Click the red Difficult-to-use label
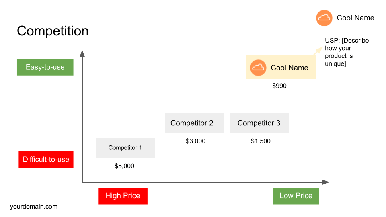The height and width of the screenshot is (217, 386). point(46,159)
